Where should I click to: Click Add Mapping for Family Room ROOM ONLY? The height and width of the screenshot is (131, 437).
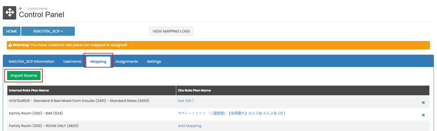pos(190,126)
